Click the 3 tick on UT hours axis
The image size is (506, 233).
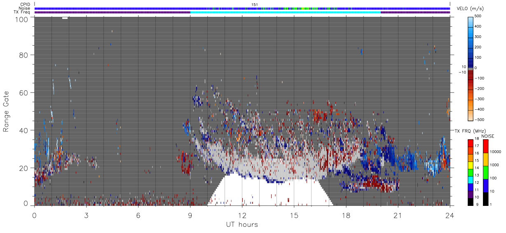click(86, 215)
